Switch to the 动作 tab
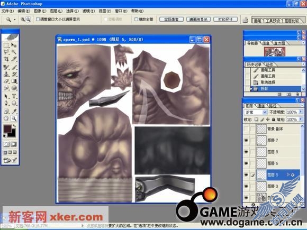Screen dimensions: 307x230 click(x=269, y=65)
